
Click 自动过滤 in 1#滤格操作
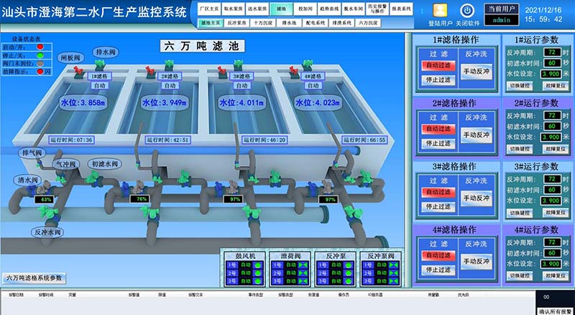[x=438, y=65]
